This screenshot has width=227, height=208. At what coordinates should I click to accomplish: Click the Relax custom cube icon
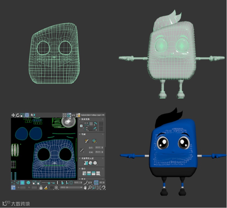[x=95, y=163]
